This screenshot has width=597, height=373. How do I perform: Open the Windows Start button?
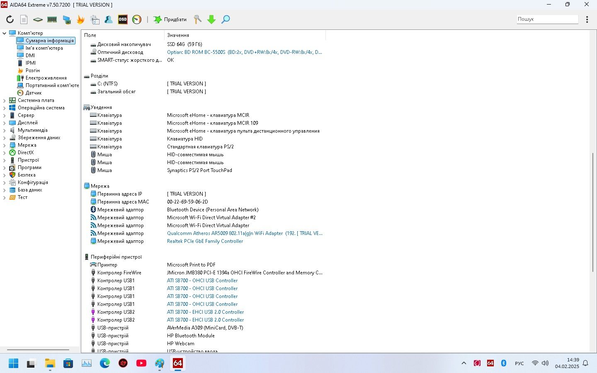click(13, 363)
